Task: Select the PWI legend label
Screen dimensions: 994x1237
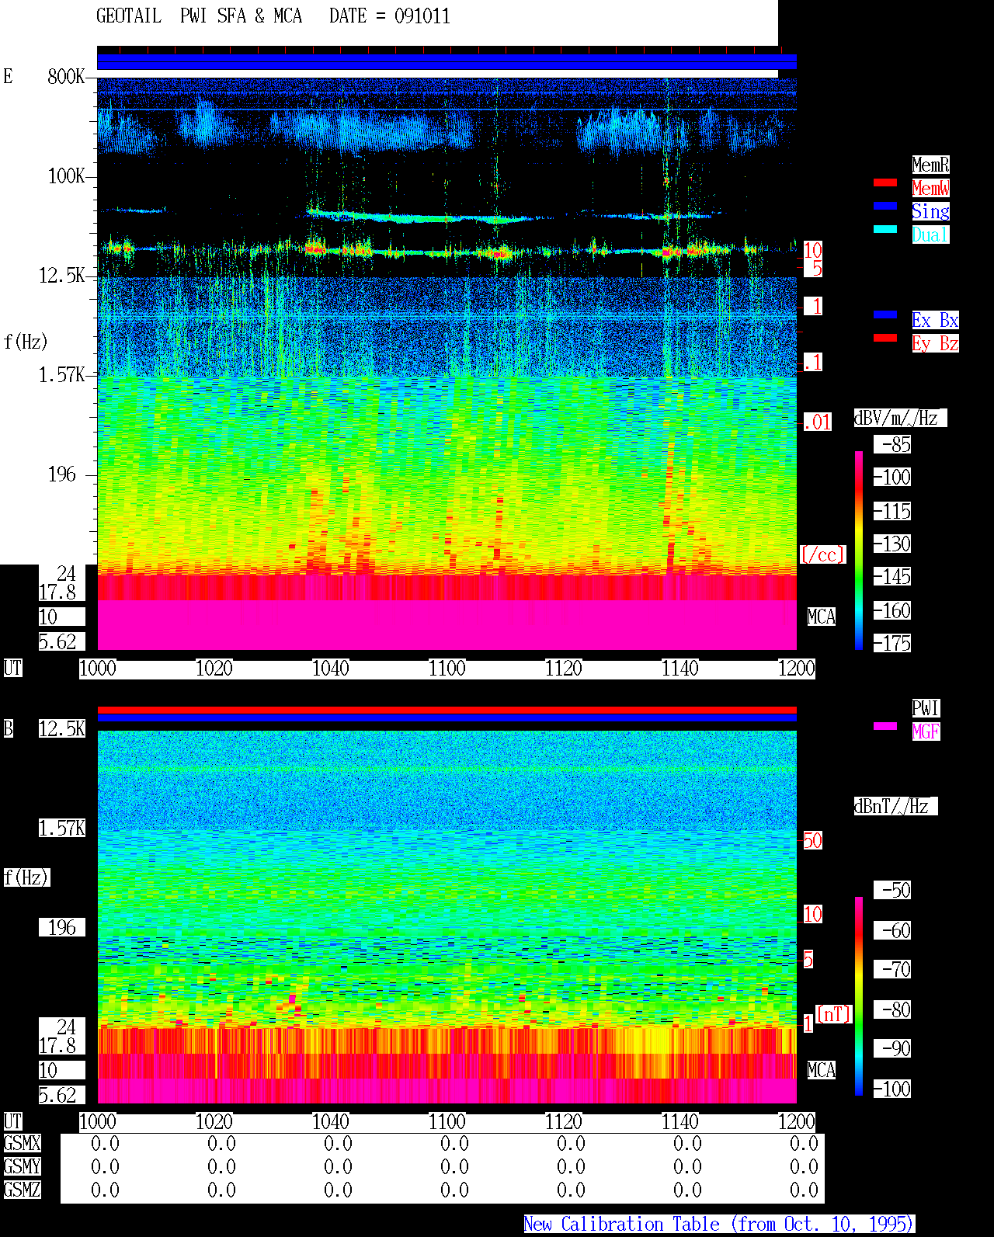Action: [926, 708]
